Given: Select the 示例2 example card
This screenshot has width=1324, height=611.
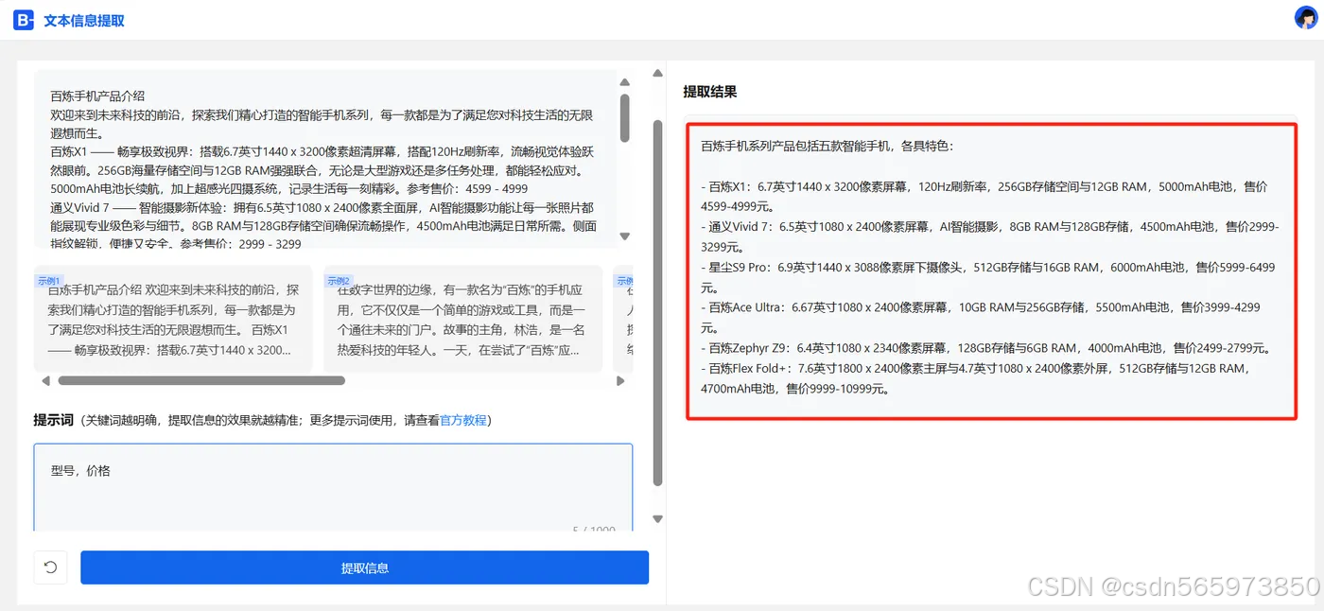Looking at the screenshot, I should (462, 317).
